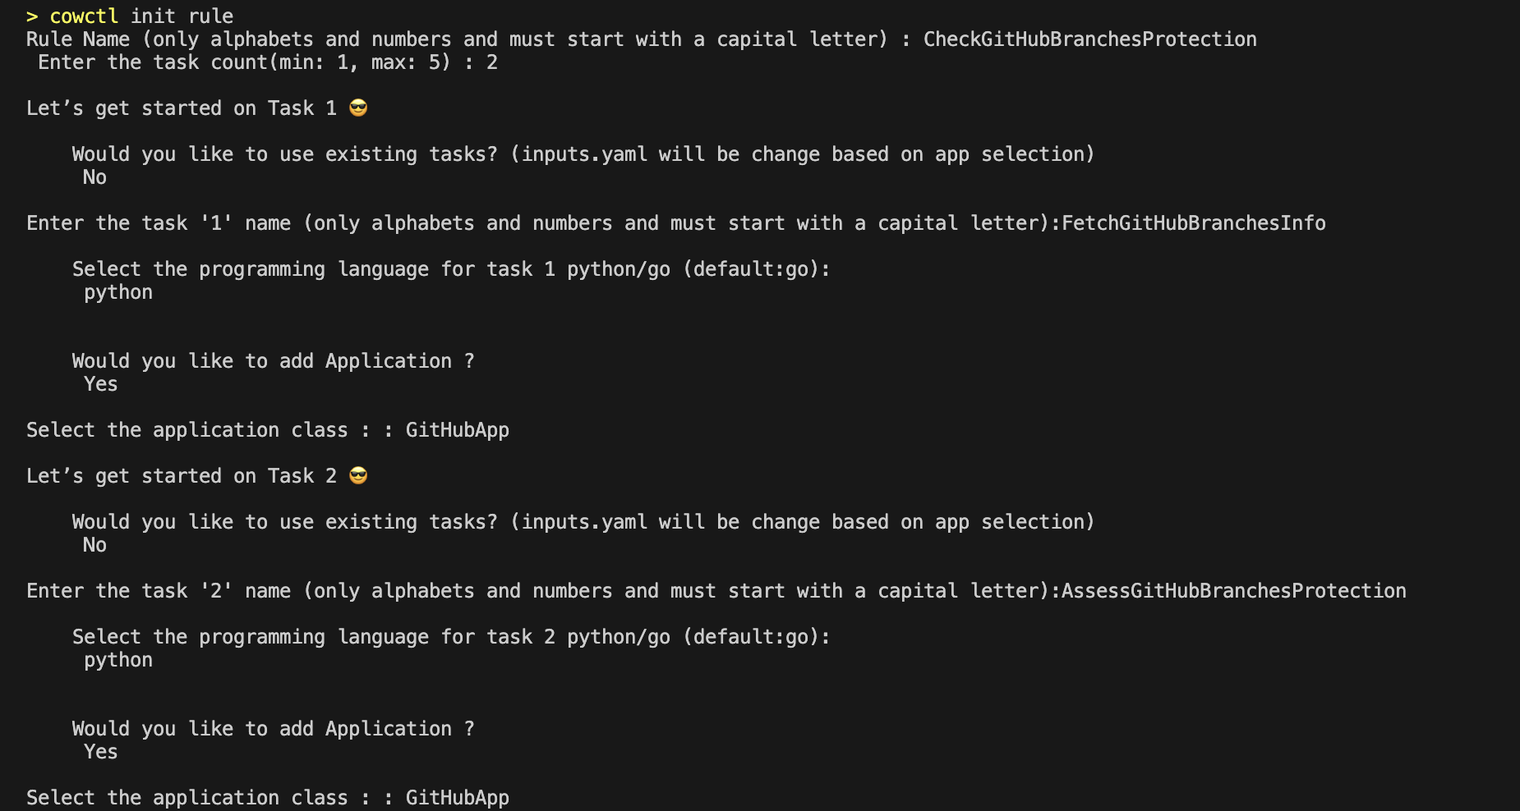Click the task name AssessGitHubBranchesProtection
This screenshot has height=811, width=1520.
(1233, 591)
